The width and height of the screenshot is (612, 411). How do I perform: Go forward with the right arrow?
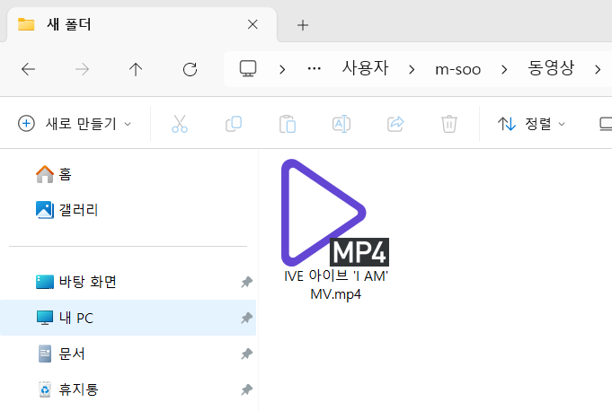click(x=82, y=69)
